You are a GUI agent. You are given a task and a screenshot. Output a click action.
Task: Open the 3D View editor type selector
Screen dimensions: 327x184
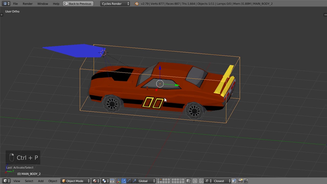coord(6,181)
